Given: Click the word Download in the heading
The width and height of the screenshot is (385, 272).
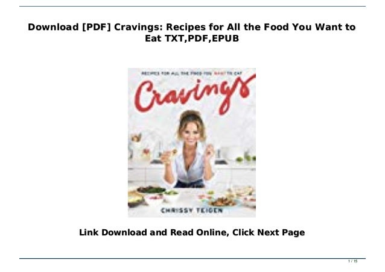Looking at the screenshot, I should 53,27.
